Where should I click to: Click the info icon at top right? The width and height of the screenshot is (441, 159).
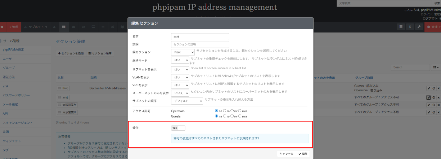tap(410, 27)
